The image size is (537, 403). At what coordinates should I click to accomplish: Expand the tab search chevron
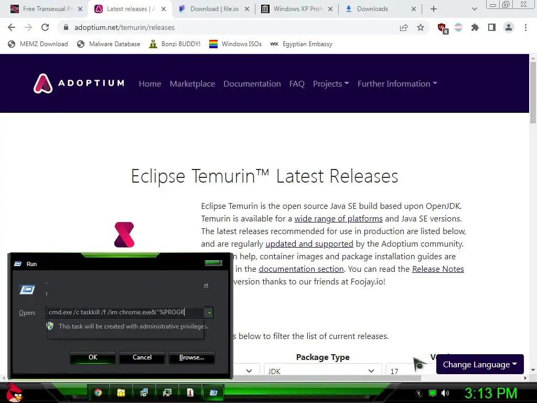474,9
